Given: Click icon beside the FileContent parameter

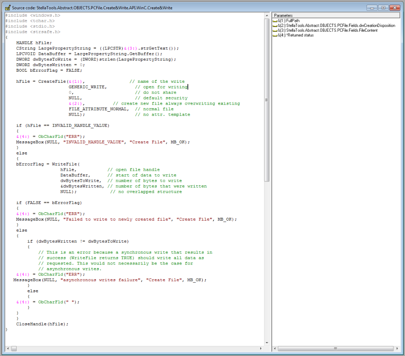Looking at the screenshot, I should pos(275,30).
